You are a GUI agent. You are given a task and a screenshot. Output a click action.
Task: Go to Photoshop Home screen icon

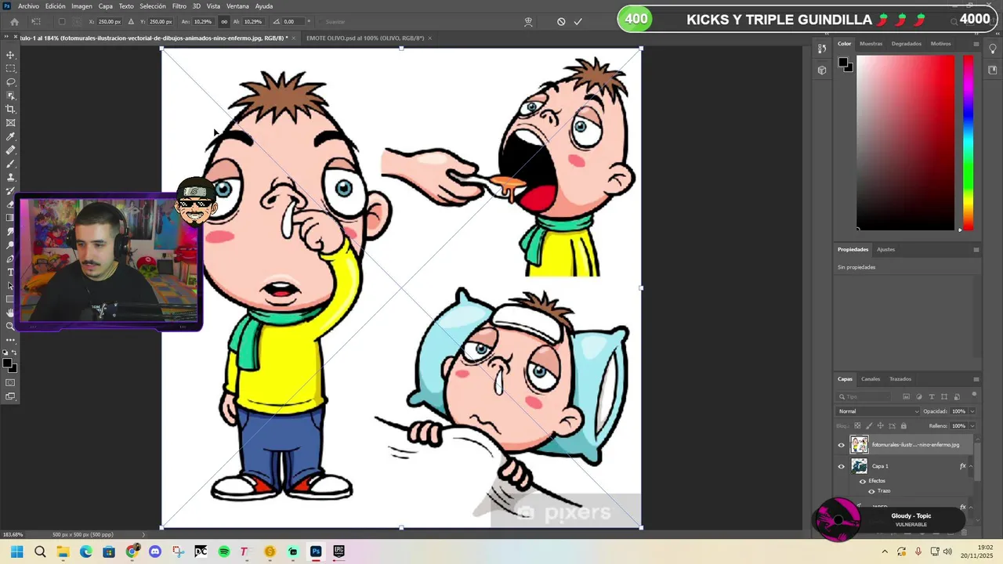(14, 22)
